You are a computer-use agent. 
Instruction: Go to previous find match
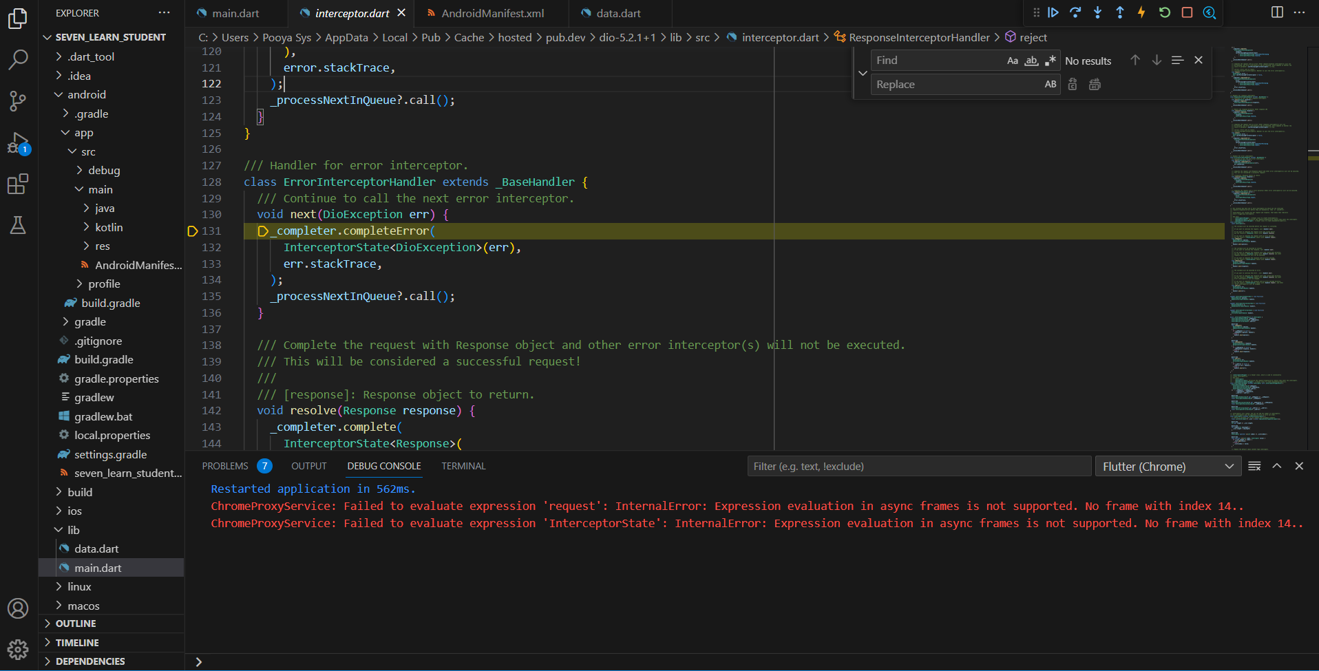[x=1135, y=61]
